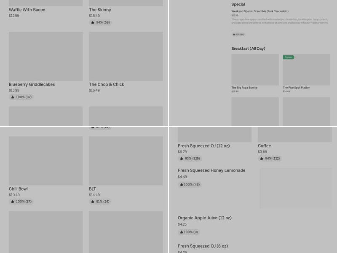Click the $14.49 price under BLT
Screen dimensions: 337x253
[x=94, y=195]
